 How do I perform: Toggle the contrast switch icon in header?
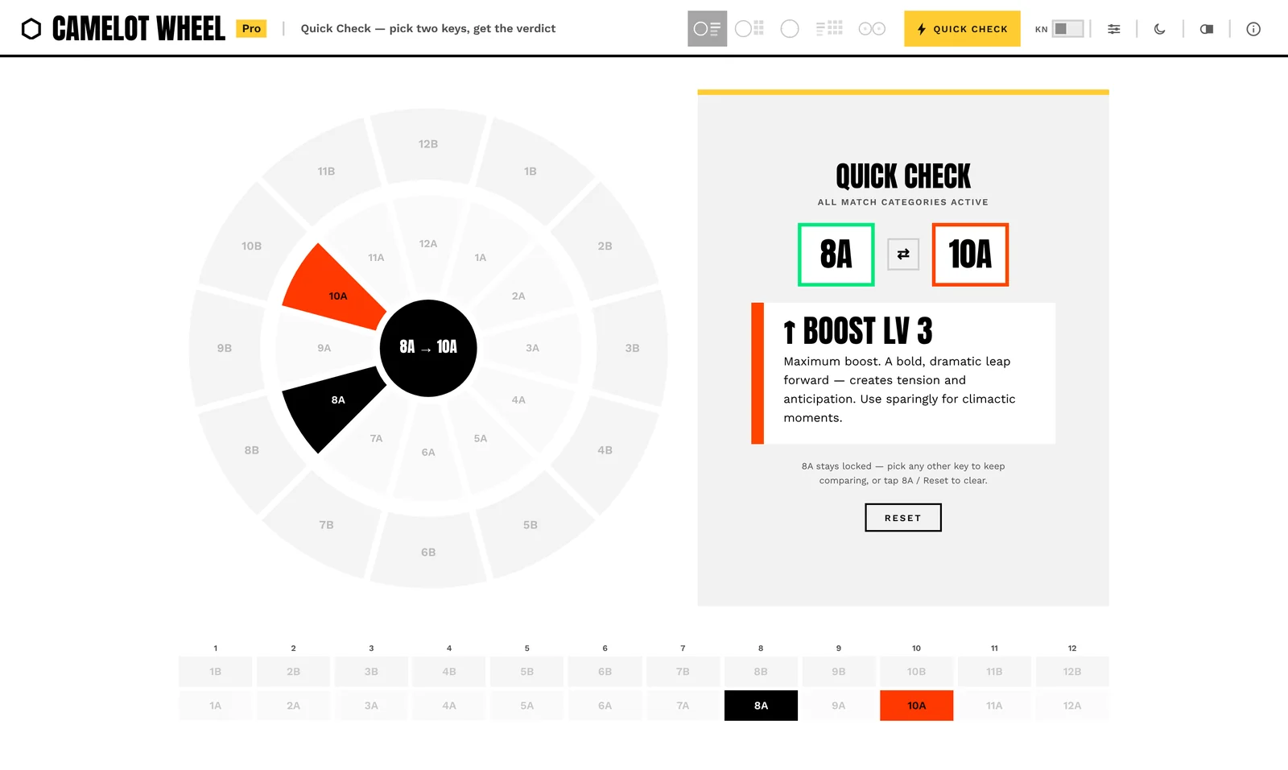click(1207, 29)
